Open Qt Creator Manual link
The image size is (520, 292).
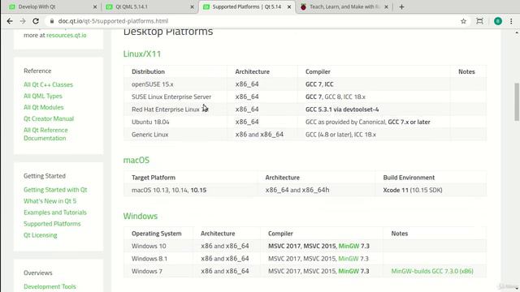[x=49, y=118]
